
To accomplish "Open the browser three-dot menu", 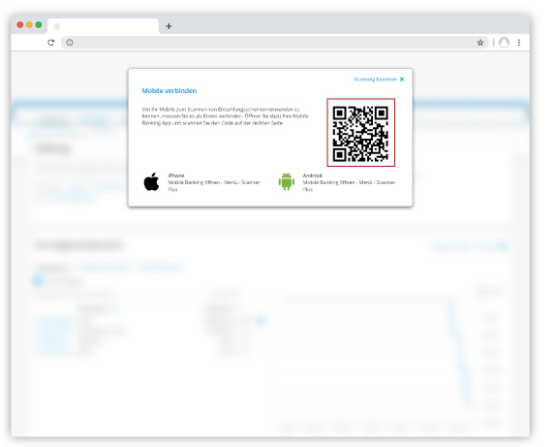I will (x=519, y=43).
